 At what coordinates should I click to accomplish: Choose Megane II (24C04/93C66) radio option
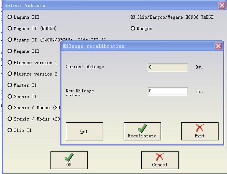(x=10, y=40)
